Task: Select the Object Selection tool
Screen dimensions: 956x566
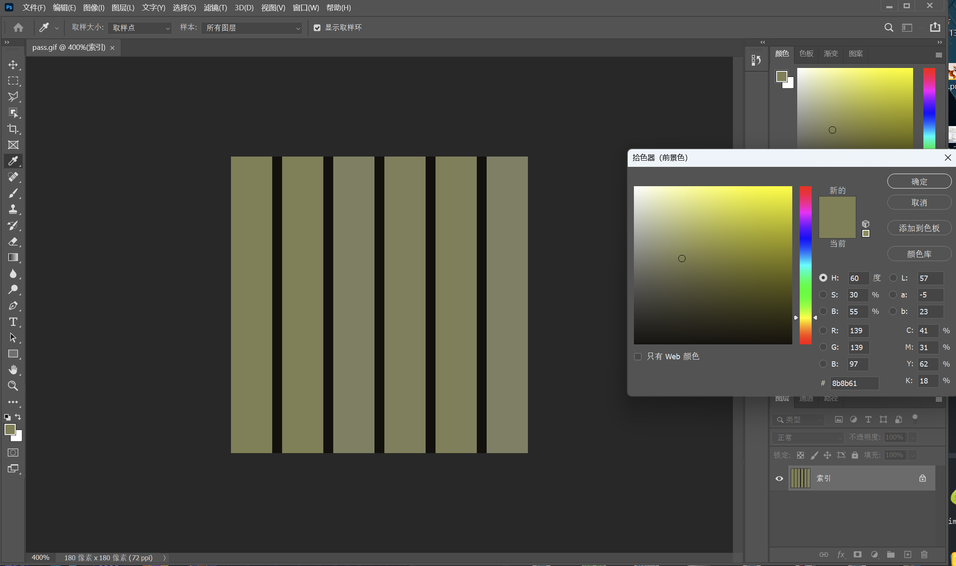Action: pos(13,113)
